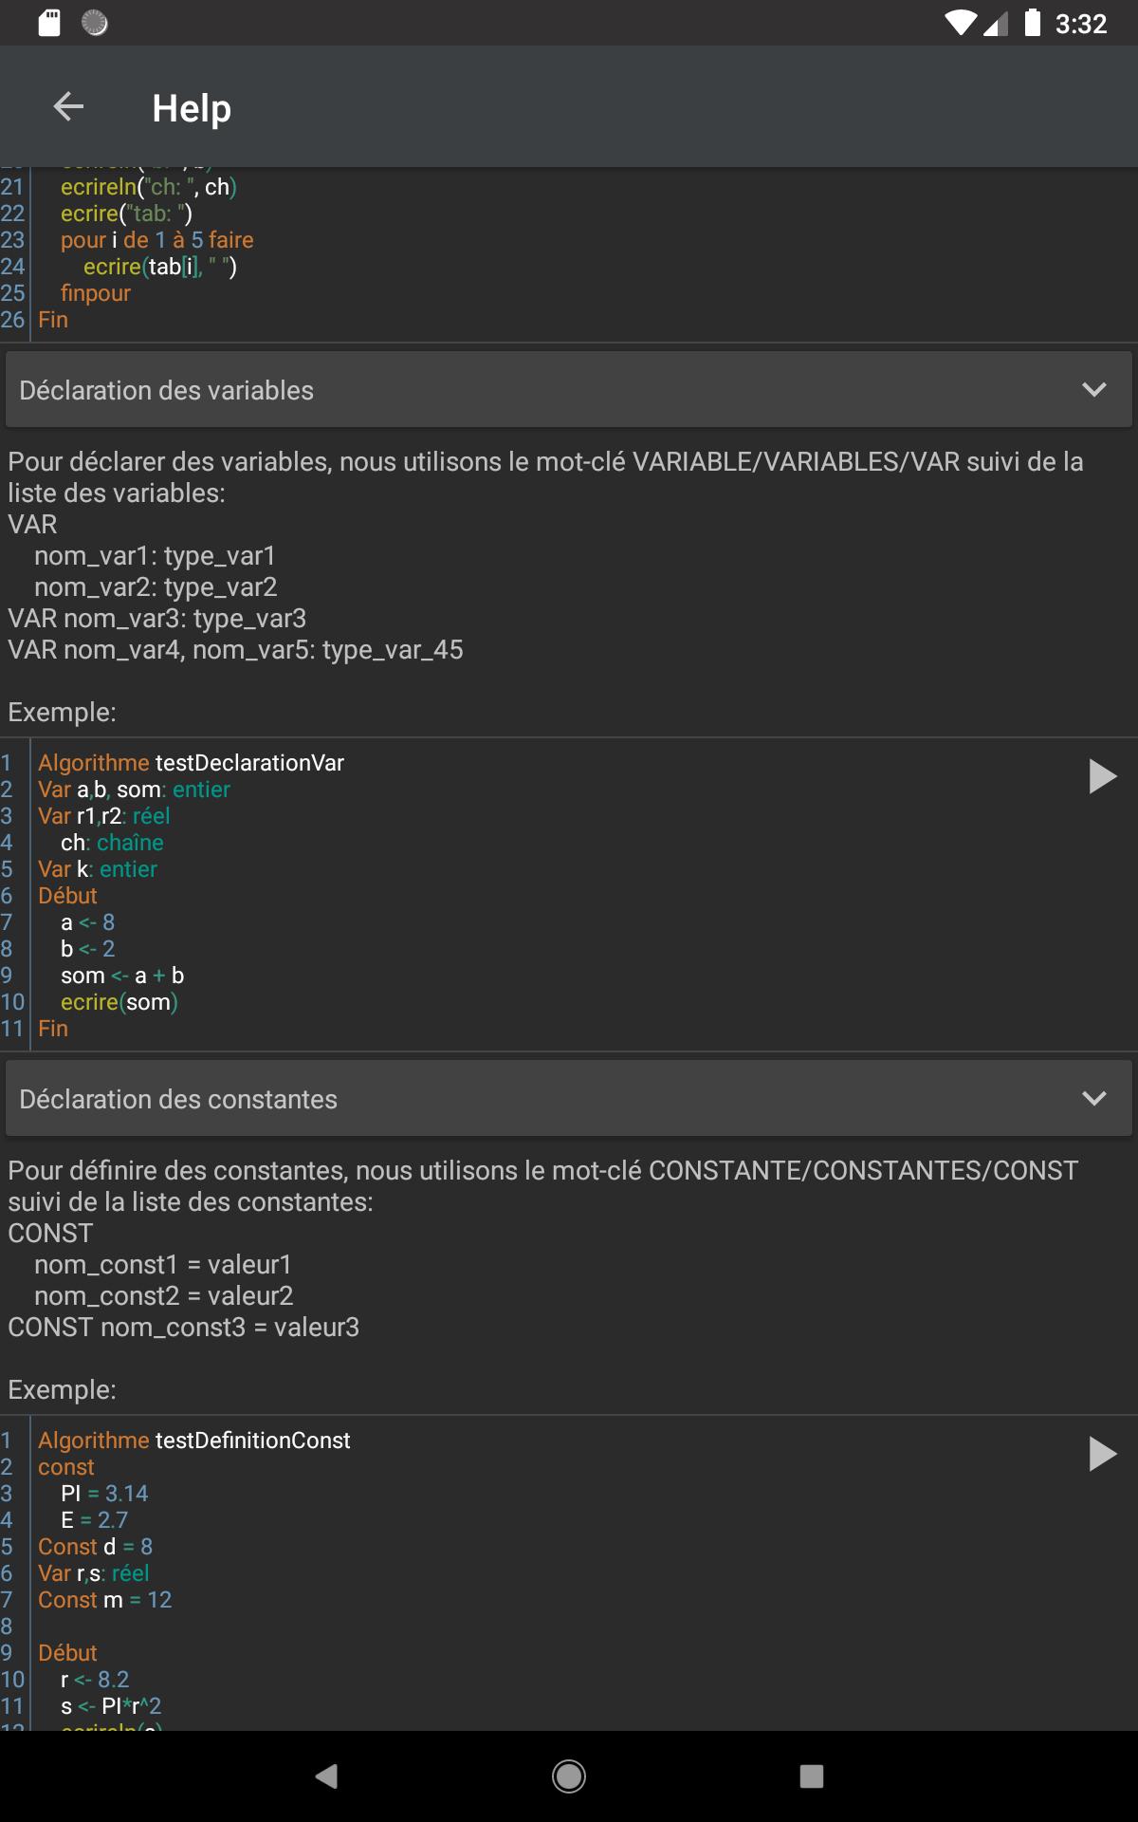Tap the SD card notification icon

click(x=49, y=23)
